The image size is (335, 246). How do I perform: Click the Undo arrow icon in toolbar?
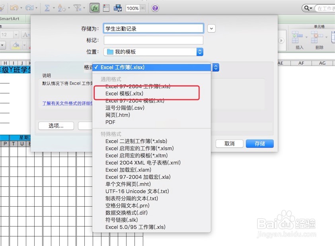14,8
